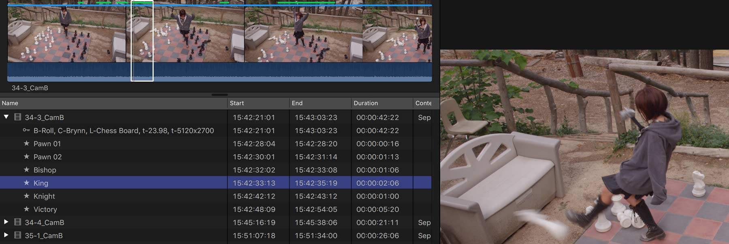The width and height of the screenshot is (729, 244).
Task: Click the 34-3_CamB label below the filmstrip
Action: click(30, 88)
